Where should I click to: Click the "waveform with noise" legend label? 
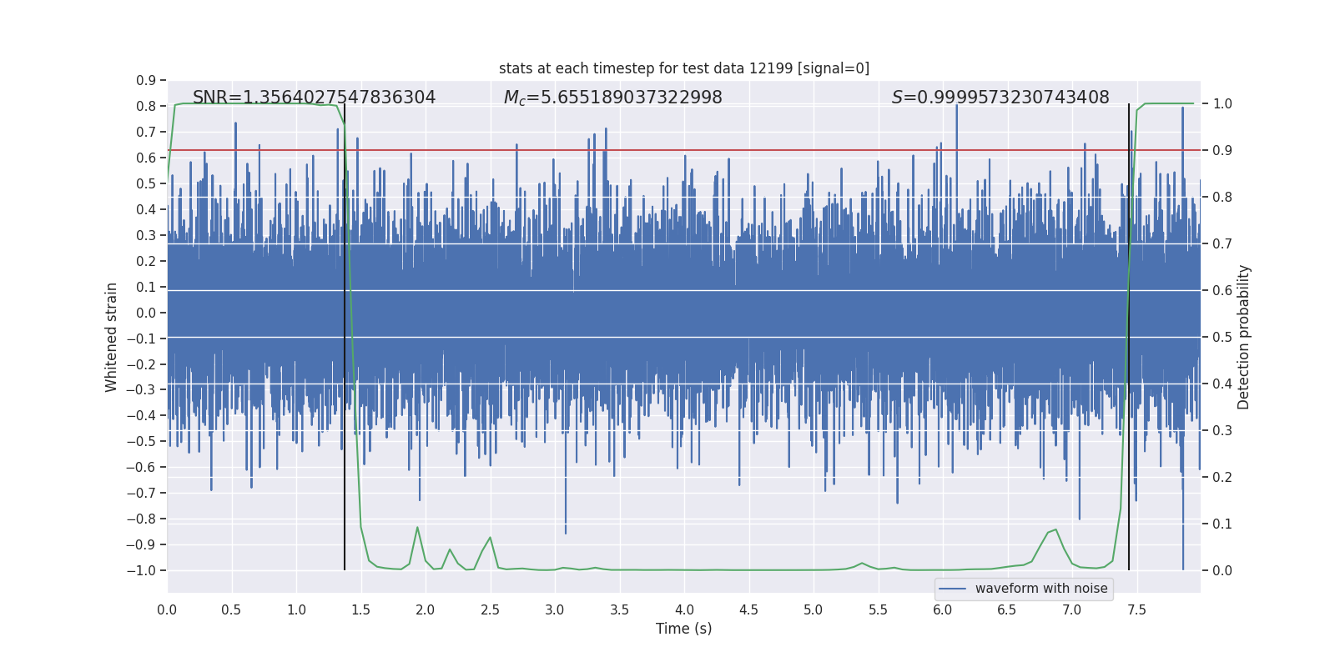coord(1041,589)
